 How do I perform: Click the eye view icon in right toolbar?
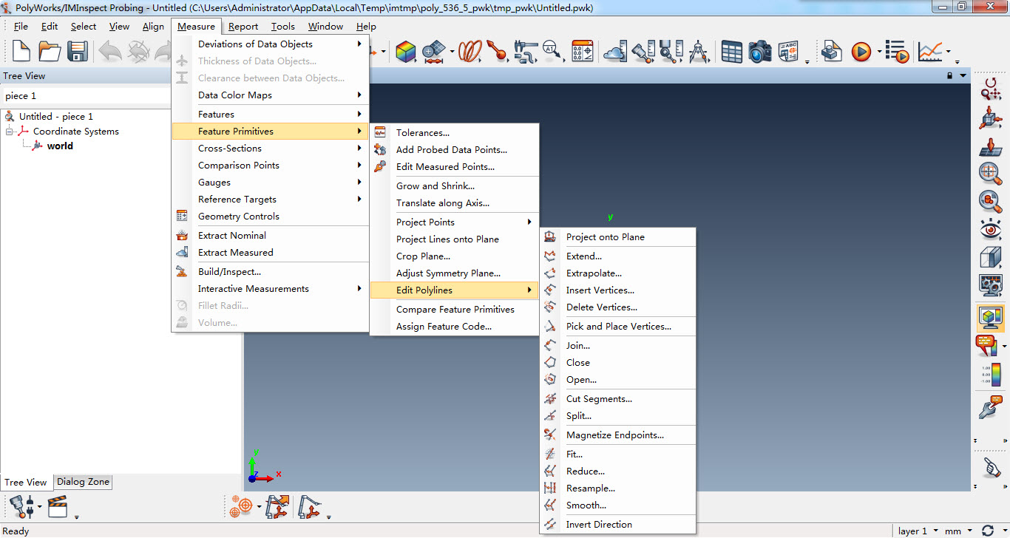[x=990, y=228]
